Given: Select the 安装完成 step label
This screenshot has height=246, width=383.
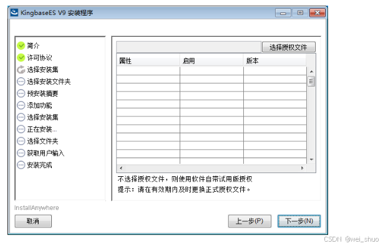Looking at the screenshot, I should coord(39,165).
